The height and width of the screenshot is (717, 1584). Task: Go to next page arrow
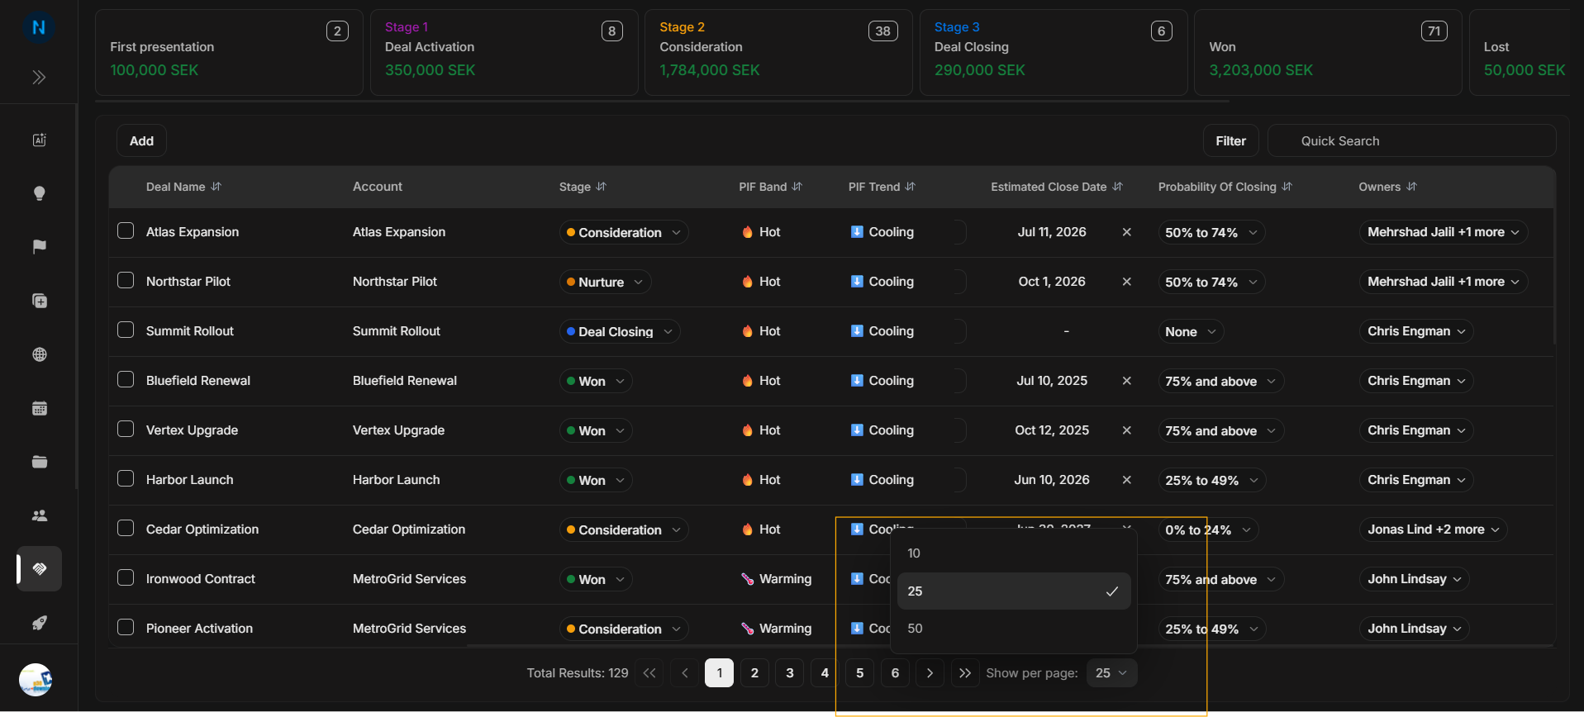pos(930,673)
